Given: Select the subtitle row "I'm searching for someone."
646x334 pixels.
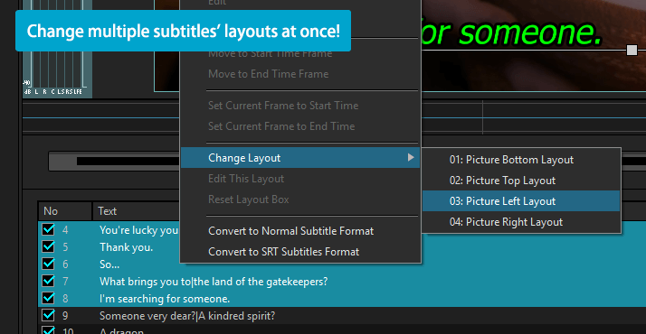Looking at the screenshot, I should pos(342,298).
